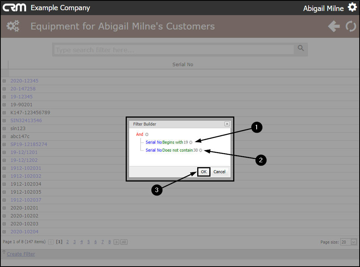This screenshot has height=267, width=360.
Task: Open serial number link SIN32413546
Action: coord(26,120)
